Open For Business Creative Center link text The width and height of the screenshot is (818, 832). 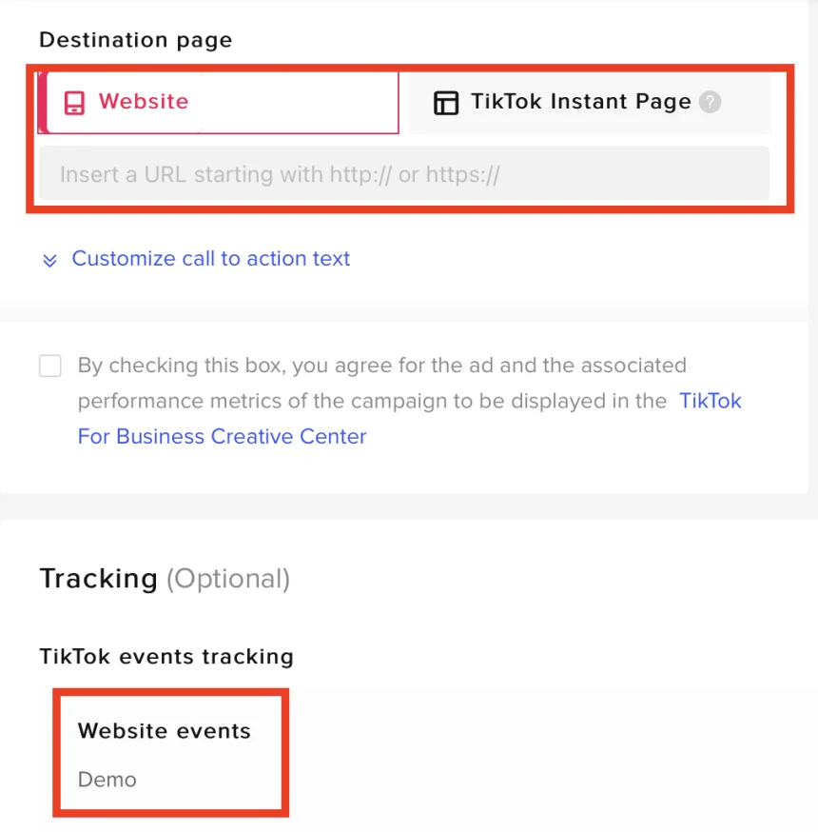tap(222, 437)
